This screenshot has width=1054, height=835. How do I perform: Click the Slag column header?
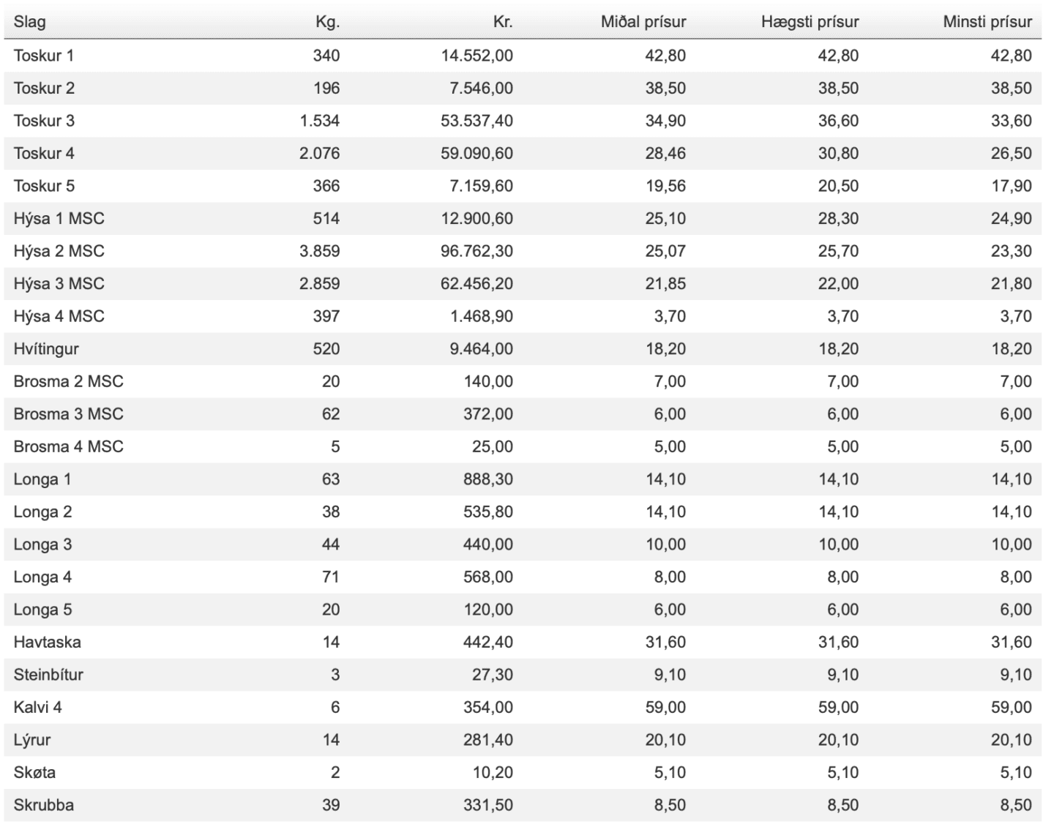pyautogui.click(x=29, y=22)
